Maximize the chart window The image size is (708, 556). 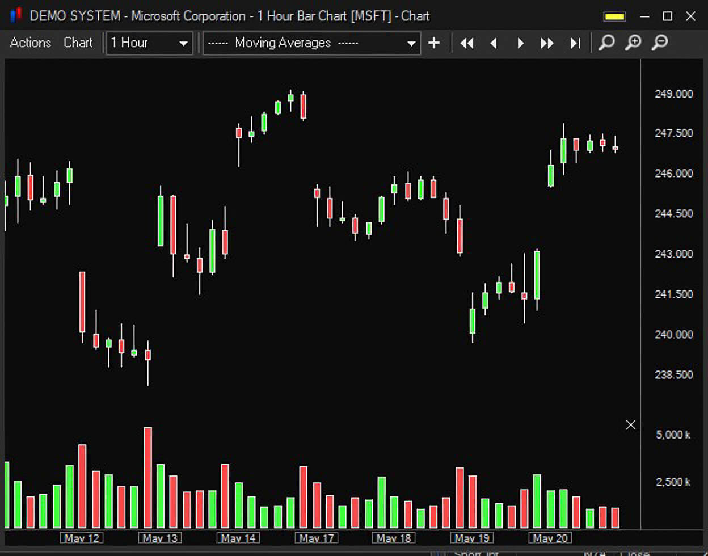point(668,16)
